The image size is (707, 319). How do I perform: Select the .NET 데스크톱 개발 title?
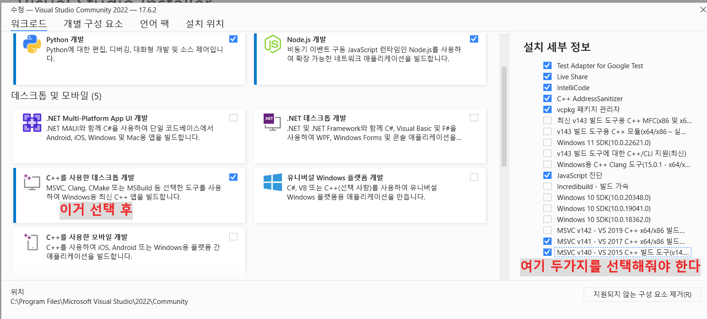click(x=316, y=118)
